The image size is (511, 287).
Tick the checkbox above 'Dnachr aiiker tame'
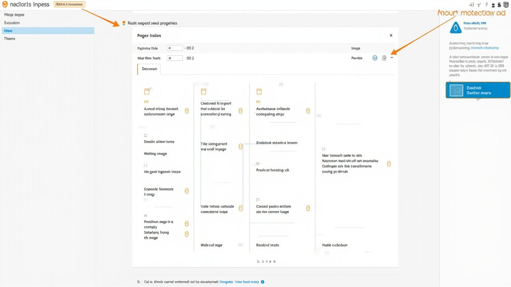146,136
